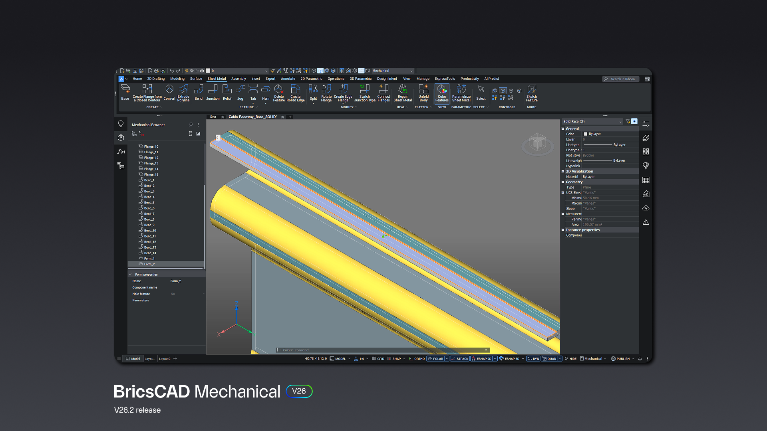Select Bend_7 in the Mechanical Browser

point(148,214)
